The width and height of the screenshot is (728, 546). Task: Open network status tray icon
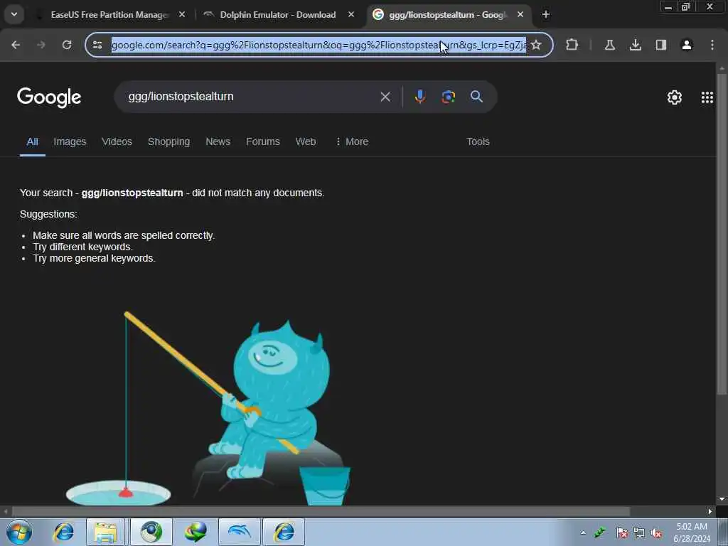click(x=639, y=533)
